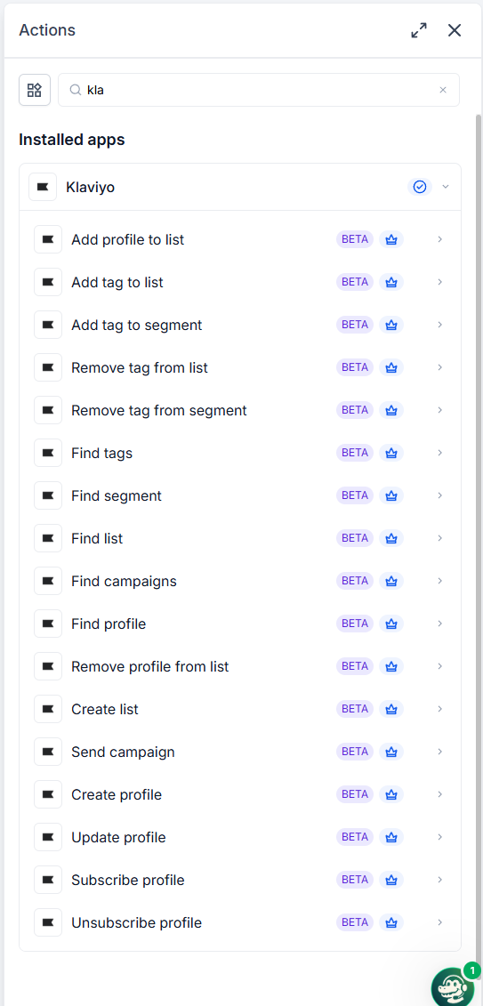Screen dimensions: 483x1006
Task: Expand the Actions panel to full size
Action: tap(419, 30)
